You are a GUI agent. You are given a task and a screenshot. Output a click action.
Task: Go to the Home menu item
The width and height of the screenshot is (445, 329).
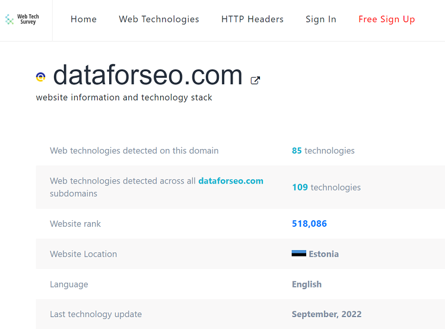(x=84, y=19)
